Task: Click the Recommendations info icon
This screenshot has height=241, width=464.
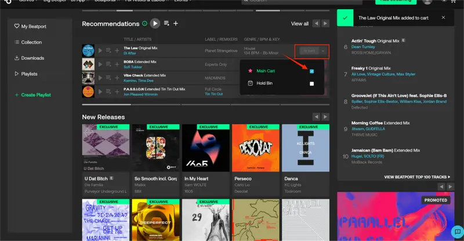Action: tap(144, 23)
